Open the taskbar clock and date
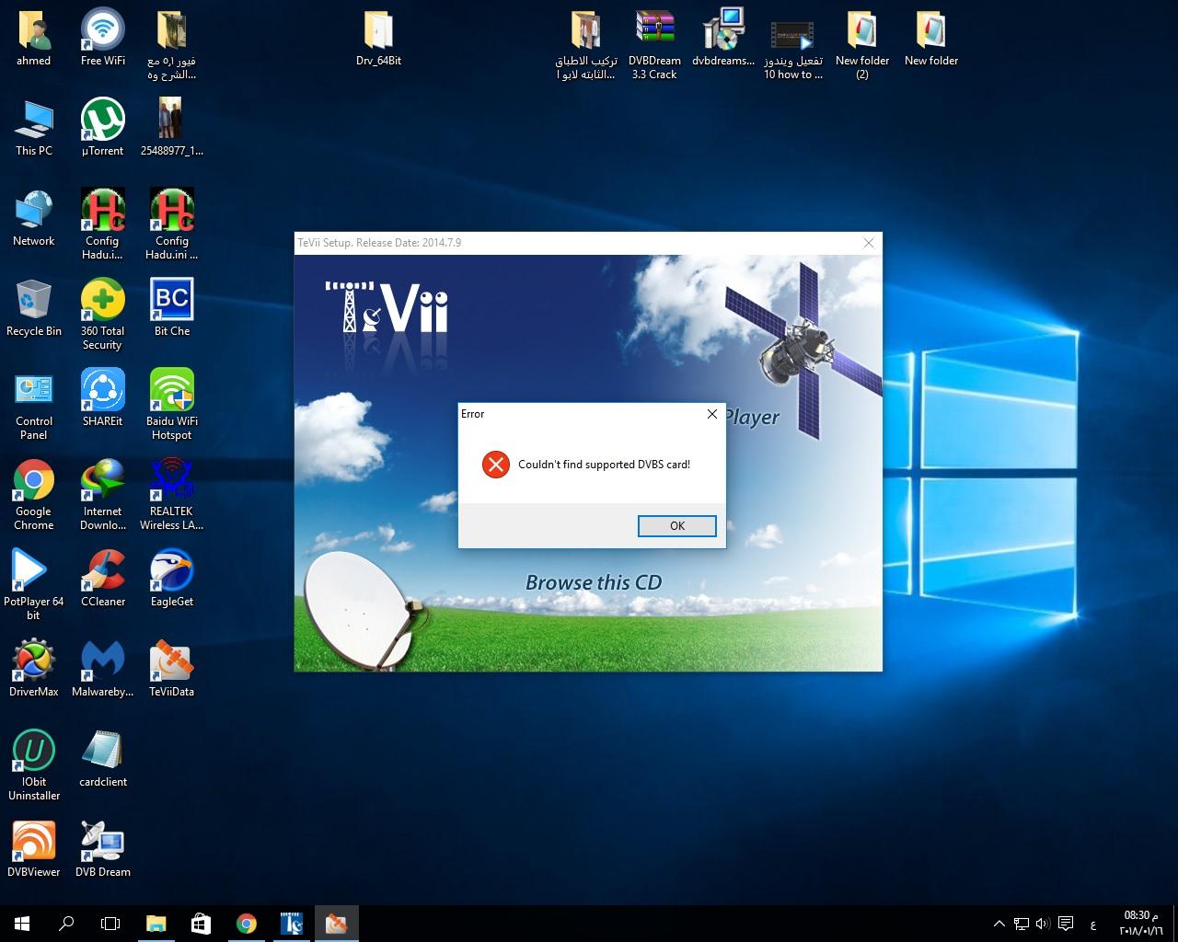 1140,923
